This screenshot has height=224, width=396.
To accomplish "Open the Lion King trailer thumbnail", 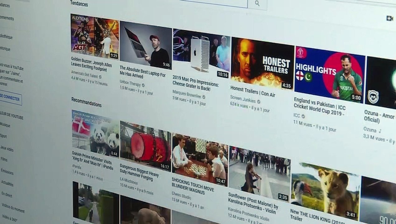I will 326,191.
